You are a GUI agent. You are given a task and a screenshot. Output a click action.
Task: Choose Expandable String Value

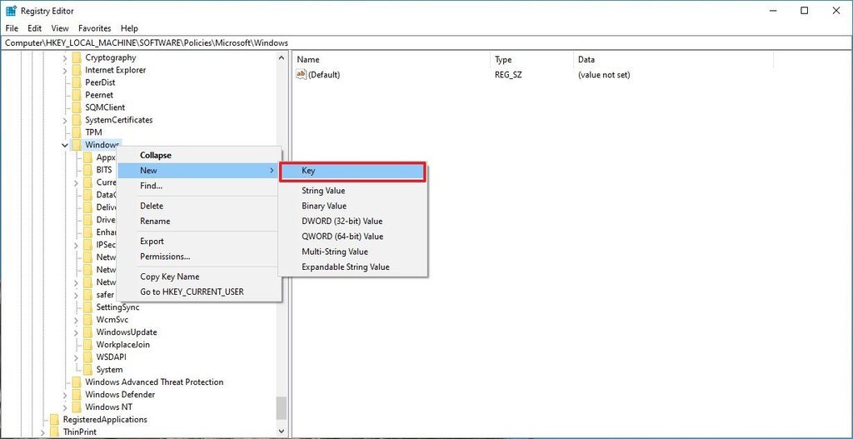coord(352,267)
